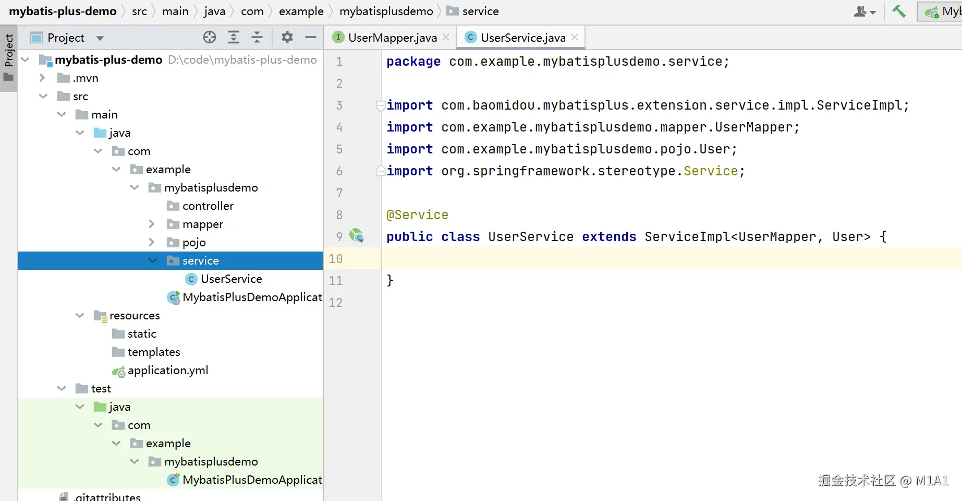Viewport: 962px width, 501px height.
Task: Click mybatisplusdemo in the breadcrumb
Action: 386,11
